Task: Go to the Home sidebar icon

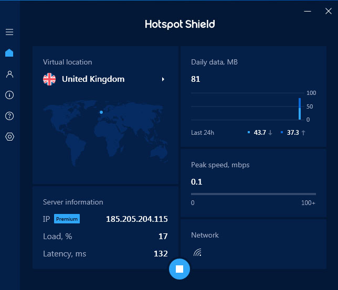Action: coord(9,53)
